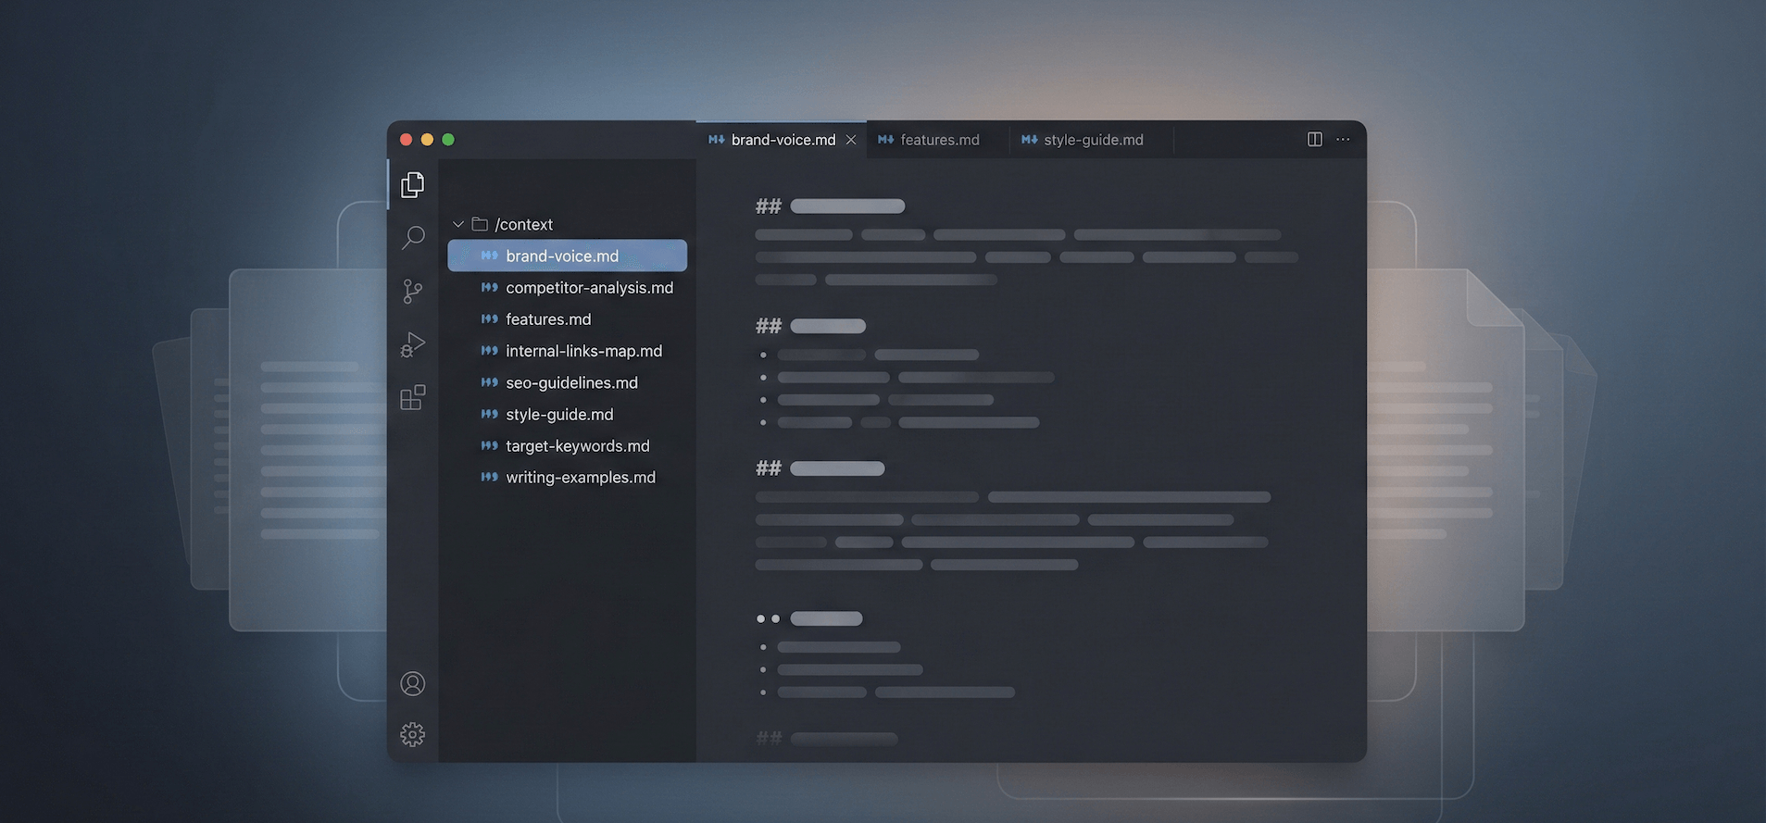The width and height of the screenshot is (1766, 823).
Task: Open target-keywords.md file
Action: click(x=577, y=446)
